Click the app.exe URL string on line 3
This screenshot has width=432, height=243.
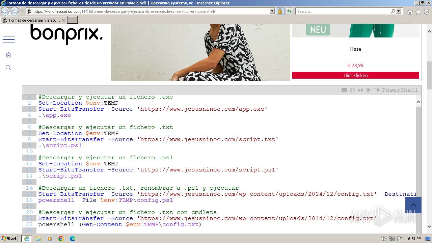pyautogui.click(x=202, y=109)
